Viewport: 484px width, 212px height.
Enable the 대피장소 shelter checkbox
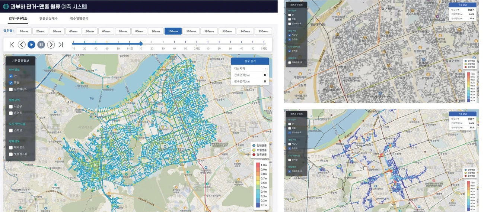(11, 147)
